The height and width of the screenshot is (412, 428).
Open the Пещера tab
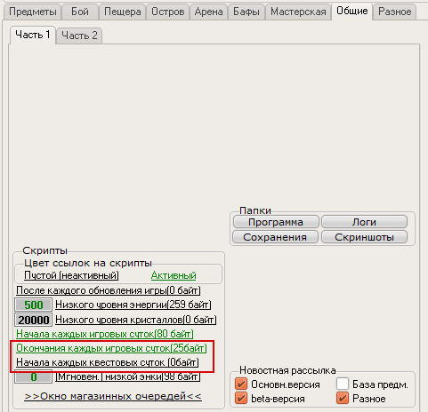[122, 12]
